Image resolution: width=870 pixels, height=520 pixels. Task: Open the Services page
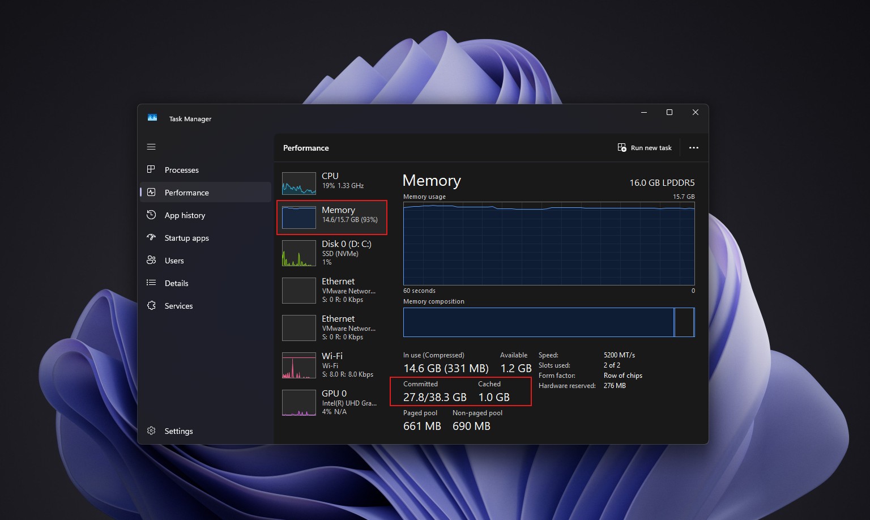click(x=206, y=306)
